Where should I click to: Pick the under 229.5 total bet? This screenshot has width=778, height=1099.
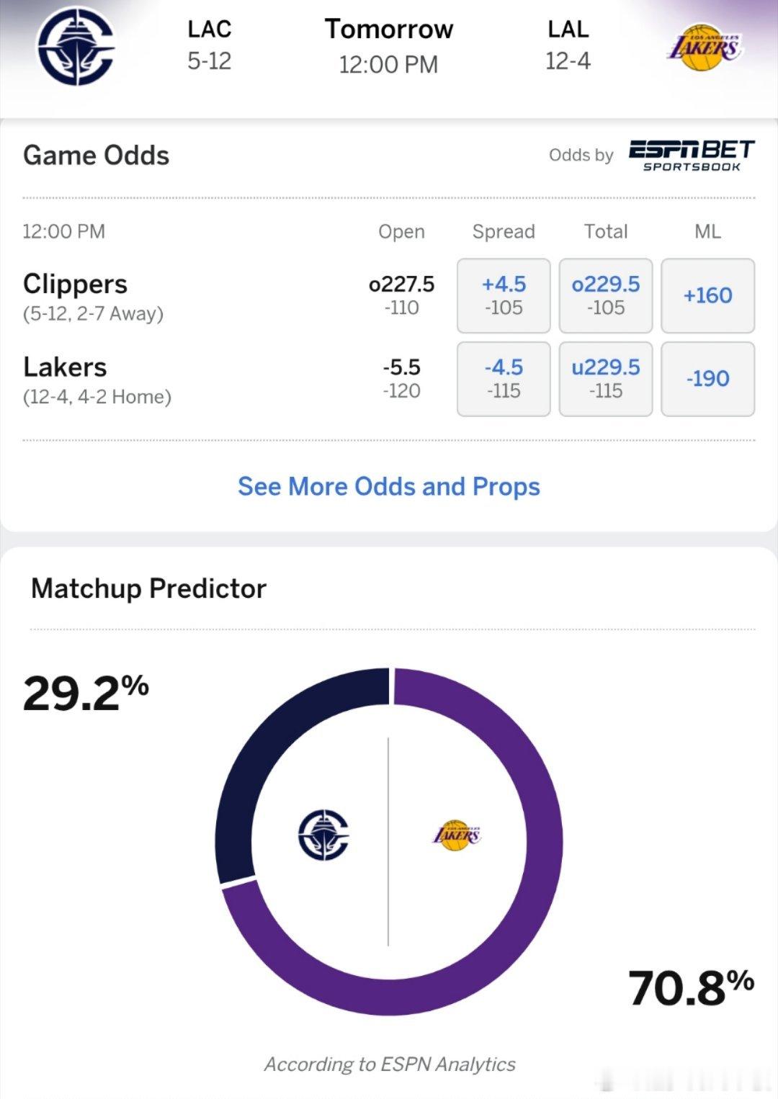606,379
